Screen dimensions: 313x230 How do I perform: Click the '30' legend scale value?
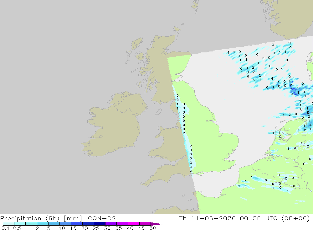[x=107, y=228]
